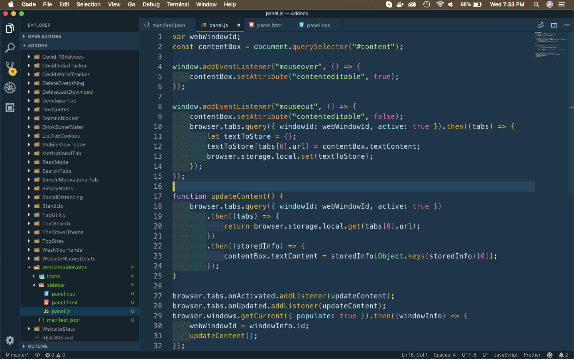
Task: Open the Wi-Fi menu in menu bar
Action: pyautogui.click(x=440, y=4)
